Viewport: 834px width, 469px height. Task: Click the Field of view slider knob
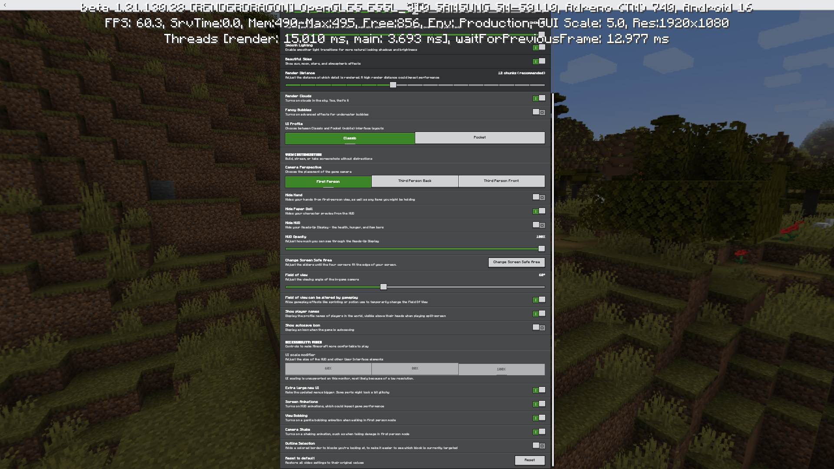tap(383, 287)
